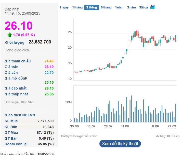
Task: Switch to the "1 tháng" chart range
Action: 77,7
